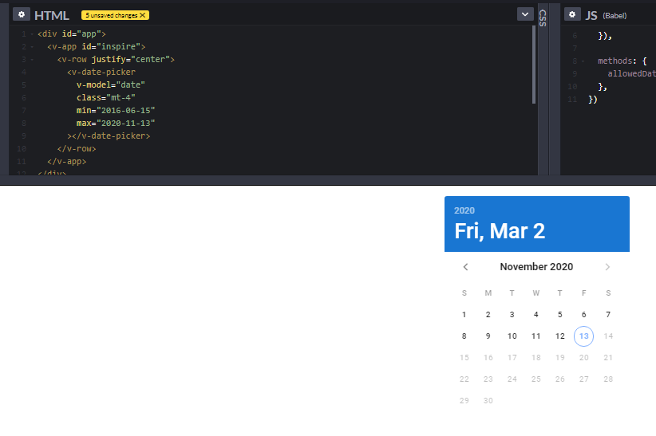Select November 3 in the calendar
The height and width of the screenshot is (436, 656).
tap(512, 314)
